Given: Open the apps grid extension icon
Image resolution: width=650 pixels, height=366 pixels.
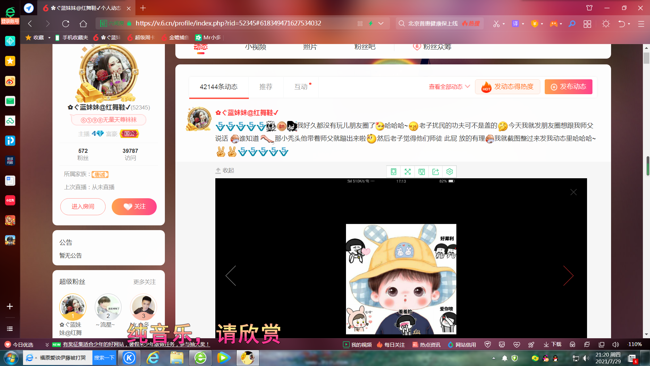Looking at the screenshot, I should [587, 24].
